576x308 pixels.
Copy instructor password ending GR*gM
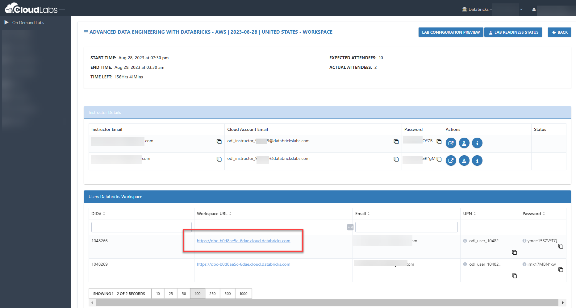click(x=439, y=159)
